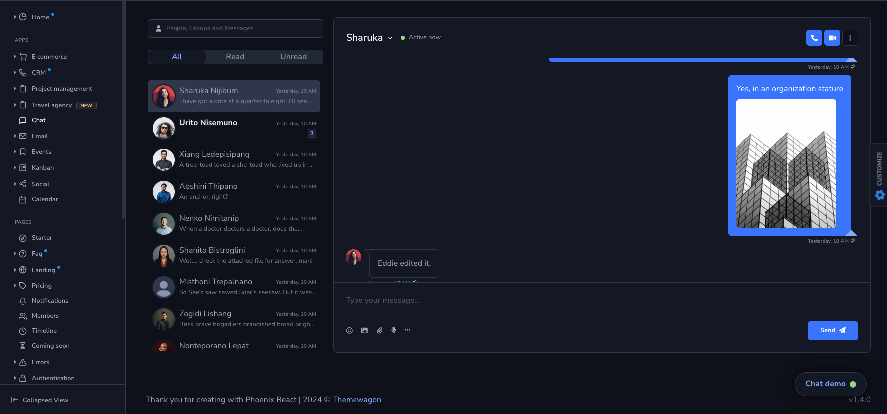Image resolution: width=887 pixels, height=414 pixels.
Task: Click the CRM phone icon
Action: (x=23, y=73)
